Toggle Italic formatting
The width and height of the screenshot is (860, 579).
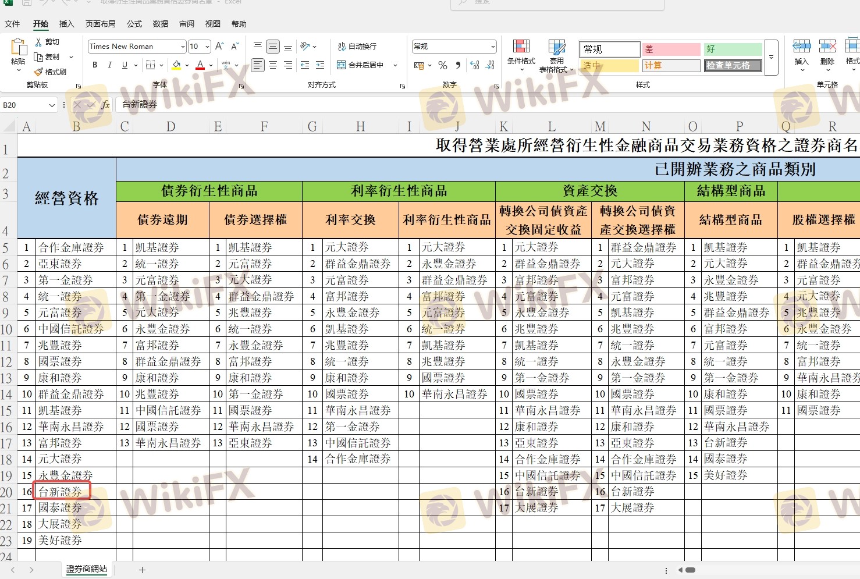click(109, 65)
